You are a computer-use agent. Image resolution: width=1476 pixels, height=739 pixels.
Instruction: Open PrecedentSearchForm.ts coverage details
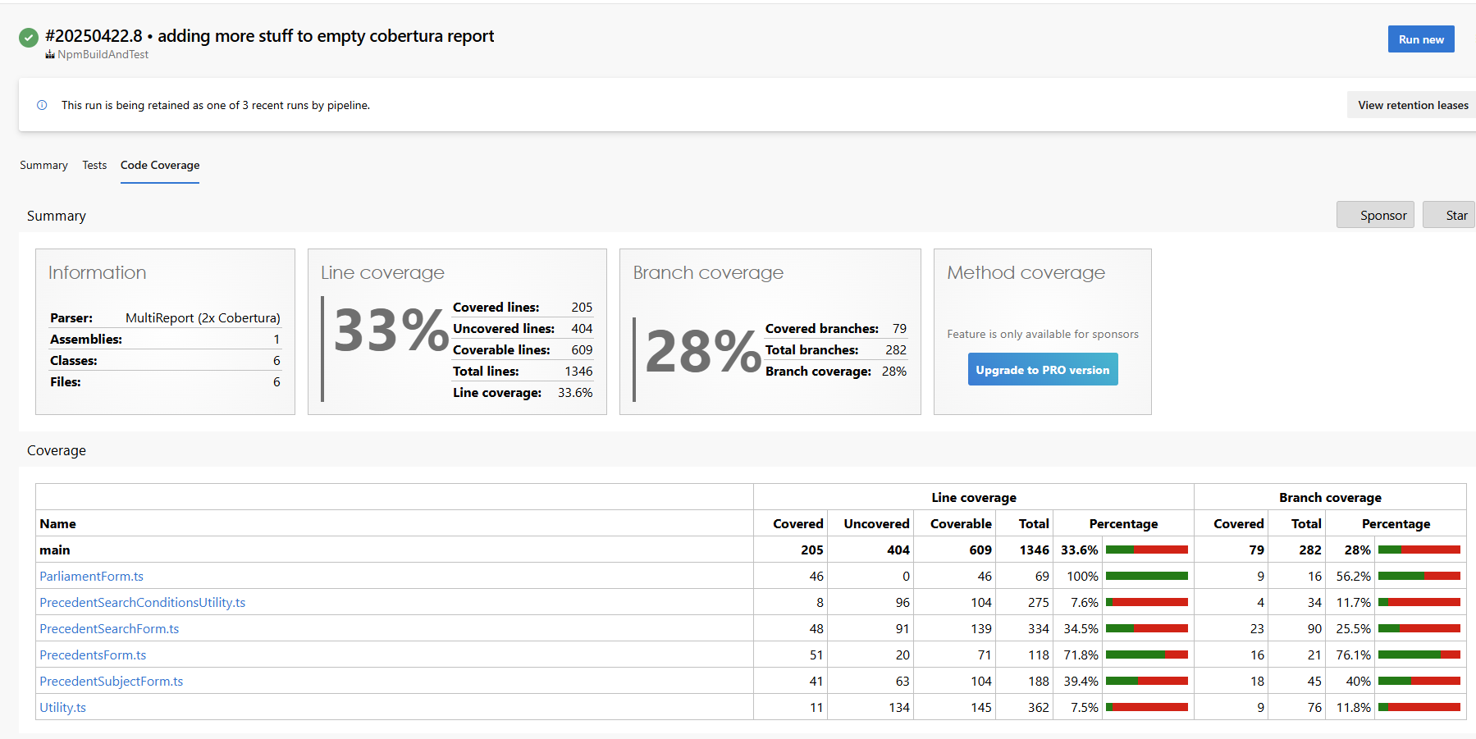pos(109,628)
